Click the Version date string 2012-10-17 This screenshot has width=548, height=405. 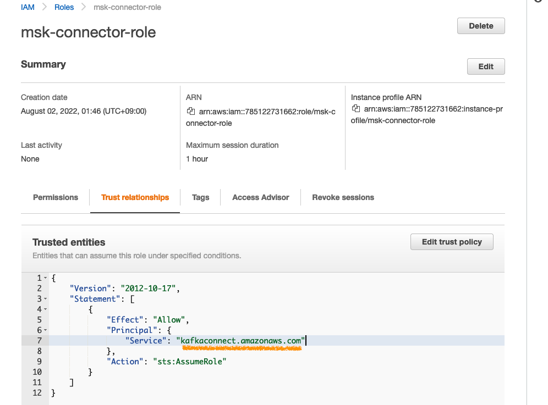150,289
